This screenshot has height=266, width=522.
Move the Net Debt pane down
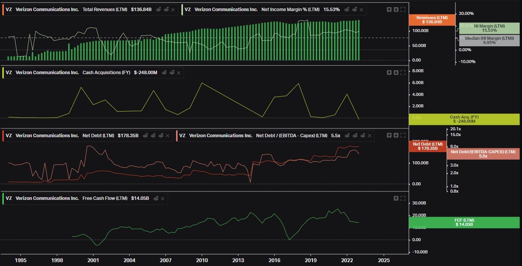[x=396, y=136]
